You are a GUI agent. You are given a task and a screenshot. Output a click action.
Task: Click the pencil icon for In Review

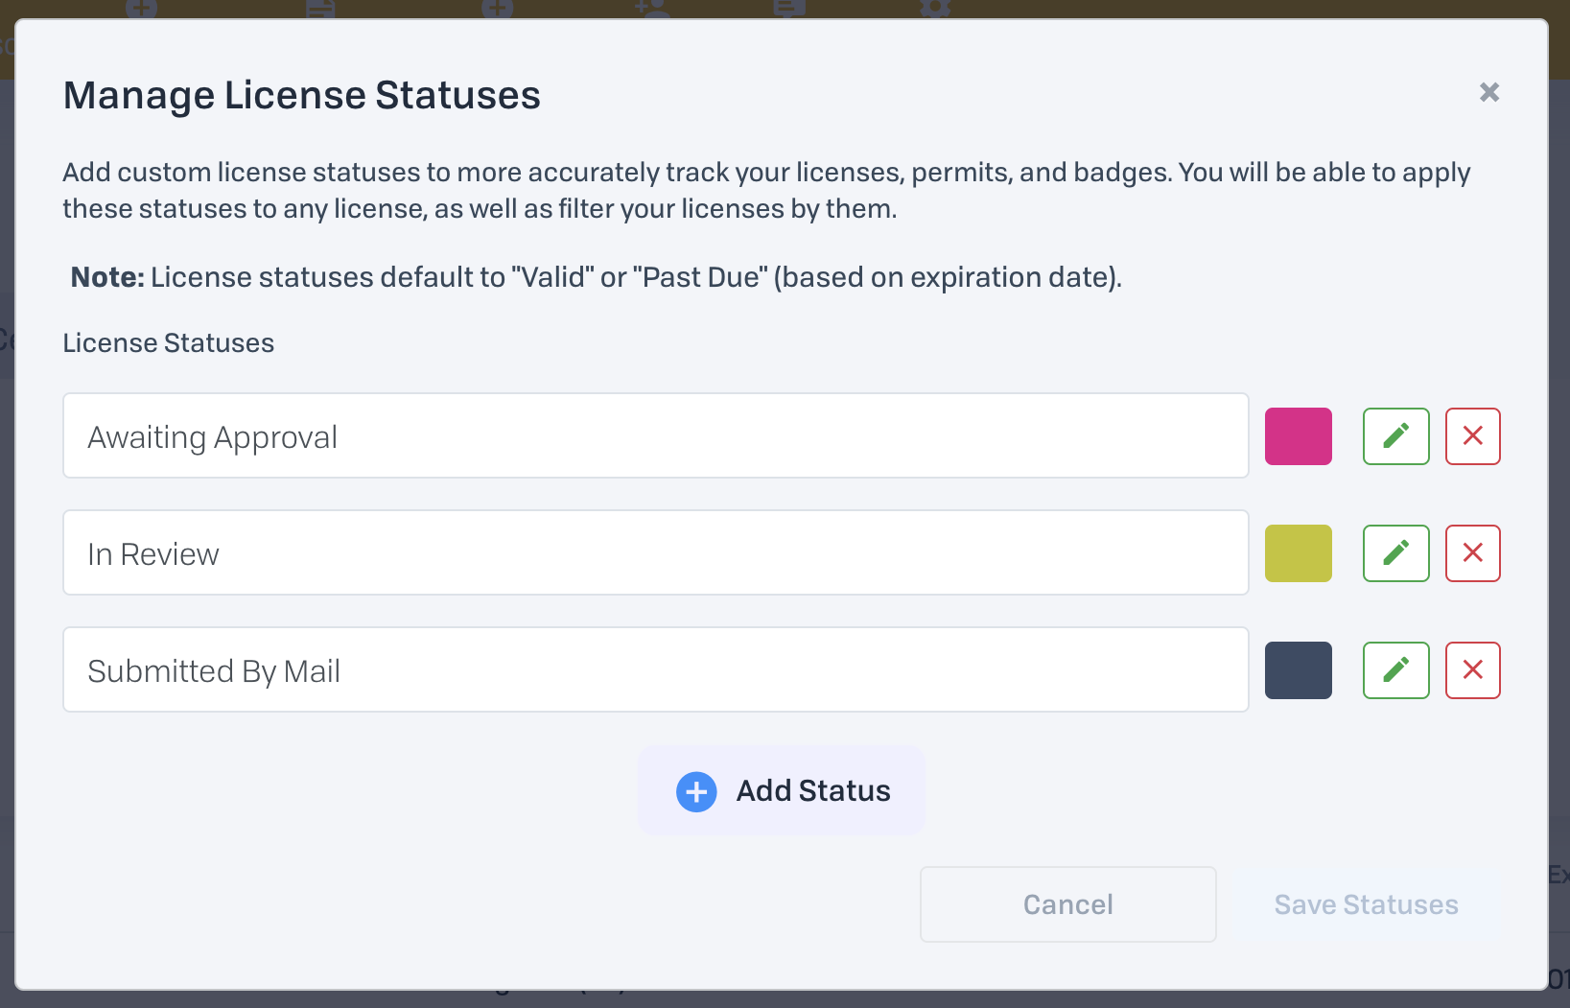tap(1395, 553)
